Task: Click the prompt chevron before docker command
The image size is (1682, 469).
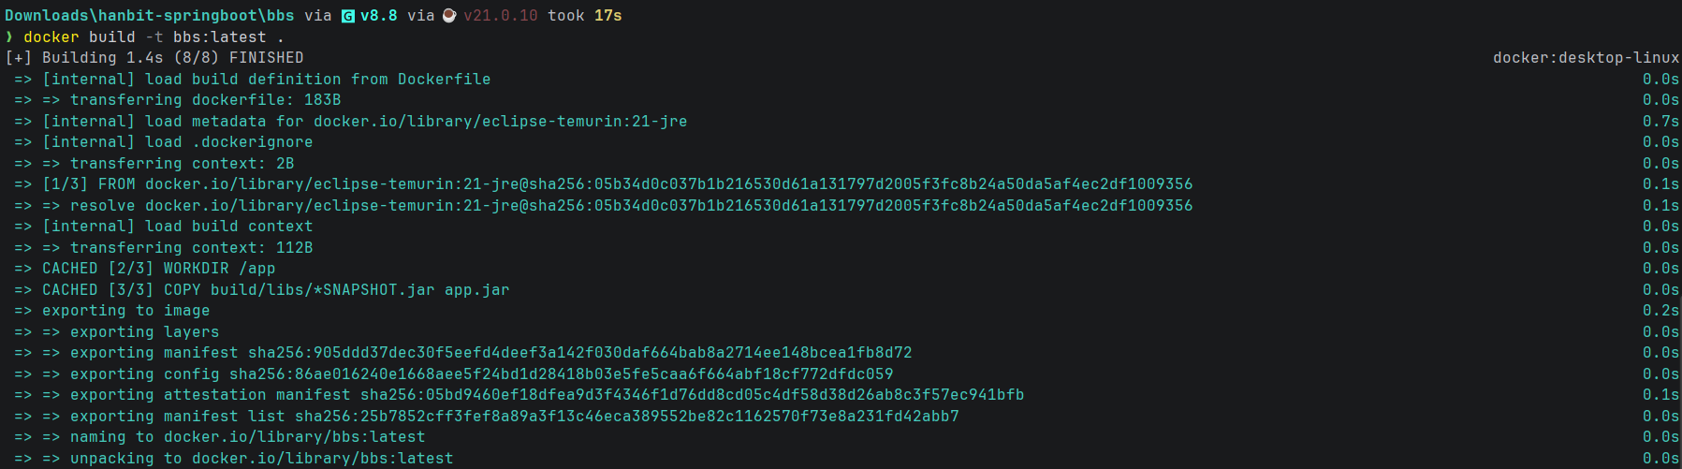Action: coord(9,37)
